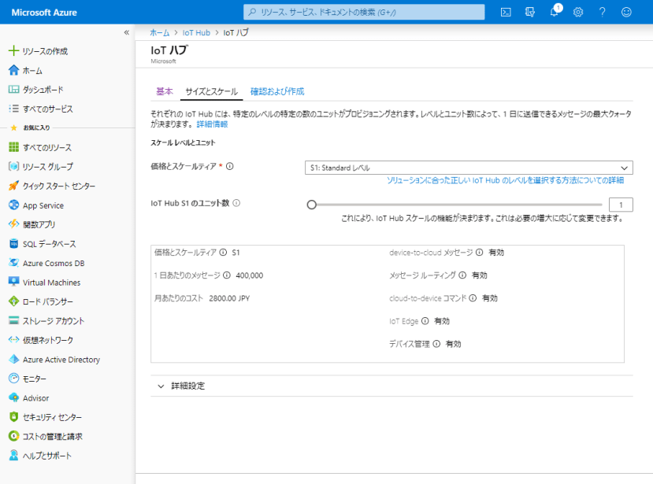Click the Microsoft Azure logo text
Viewport: 653px width, 484px height.
pyautogui.click(x=44, y=13)
